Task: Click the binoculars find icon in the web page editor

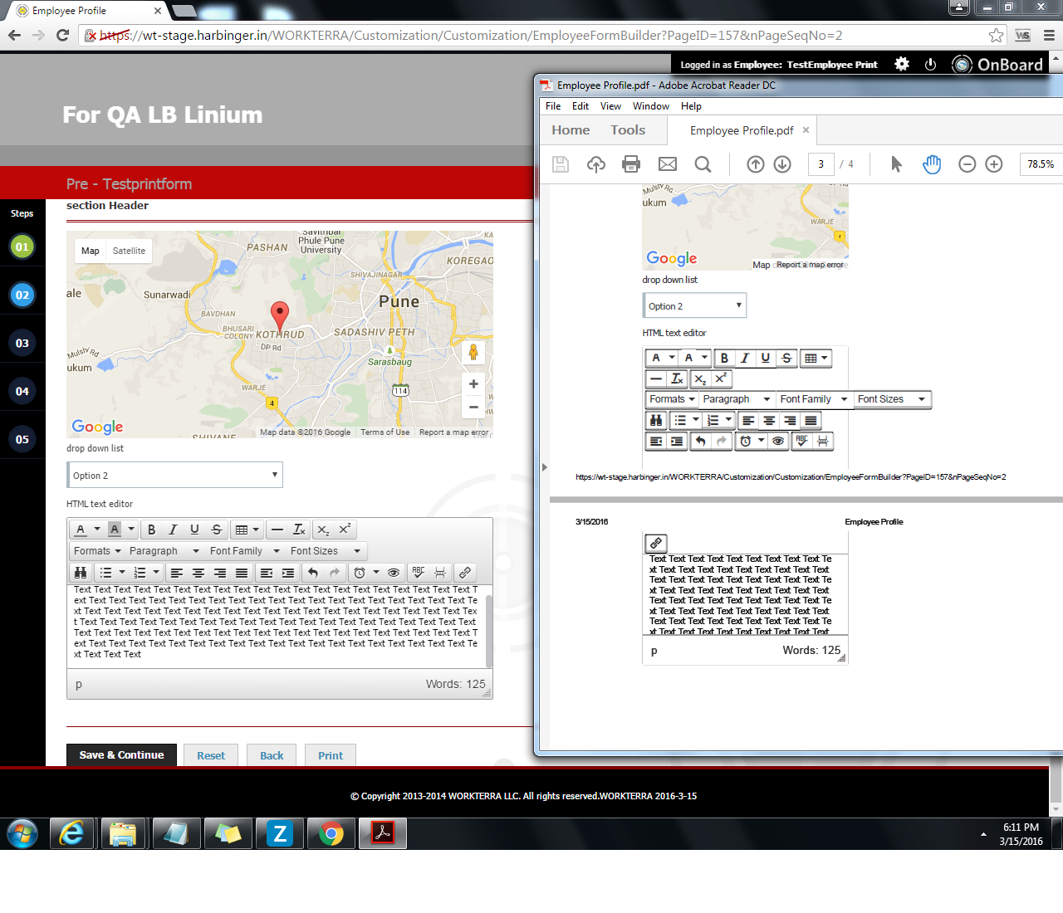Action: click(x=81, y=573)
